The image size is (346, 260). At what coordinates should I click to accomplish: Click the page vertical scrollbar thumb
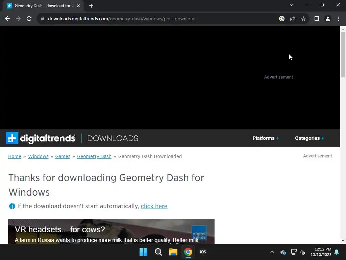343,55
